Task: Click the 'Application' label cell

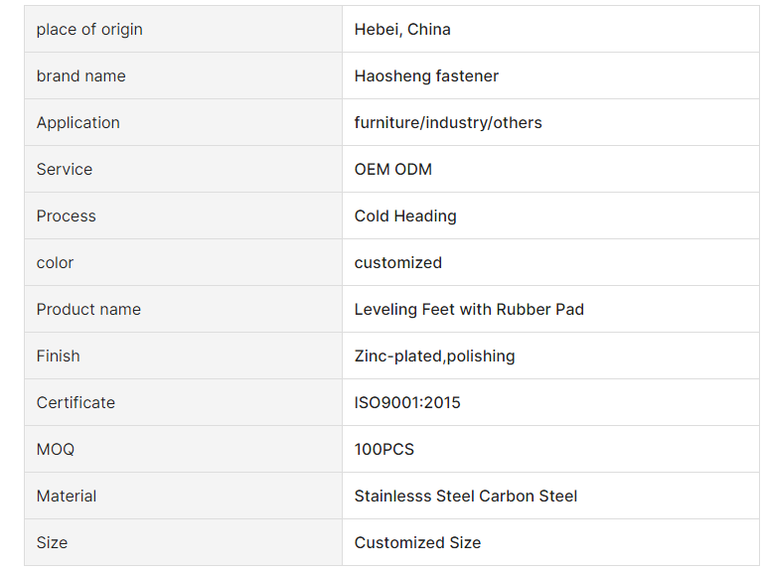Action: pos(78,123)
